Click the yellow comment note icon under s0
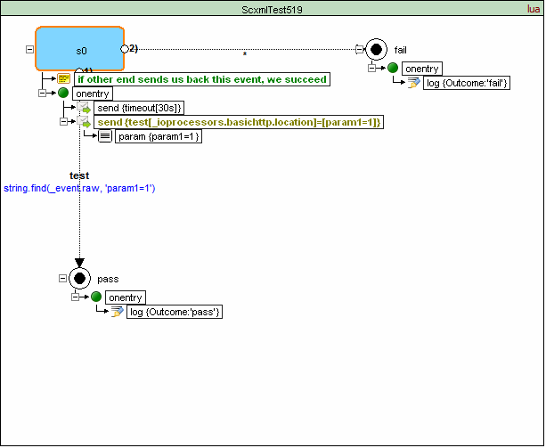The image size is (546, 448). [63, 79]
